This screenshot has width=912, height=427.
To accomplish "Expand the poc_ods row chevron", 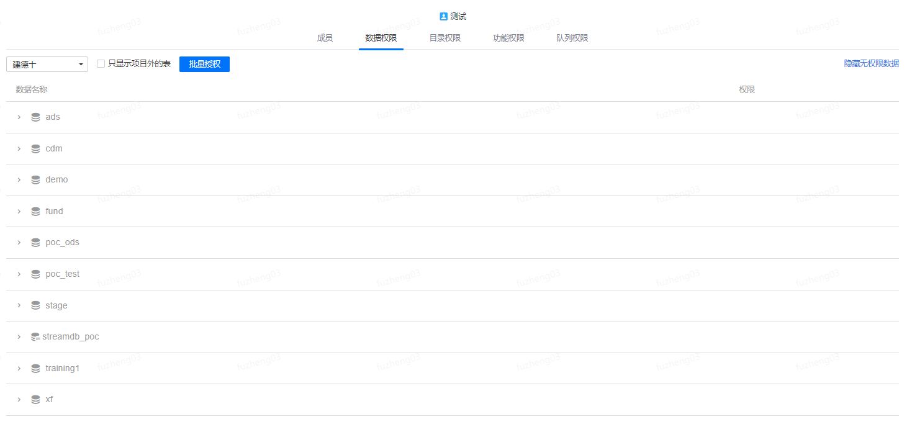I will [x=19, y=243].
